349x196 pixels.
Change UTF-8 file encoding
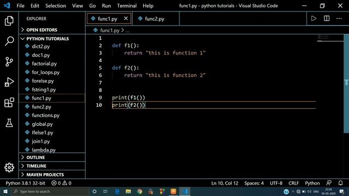pos(276,183)
